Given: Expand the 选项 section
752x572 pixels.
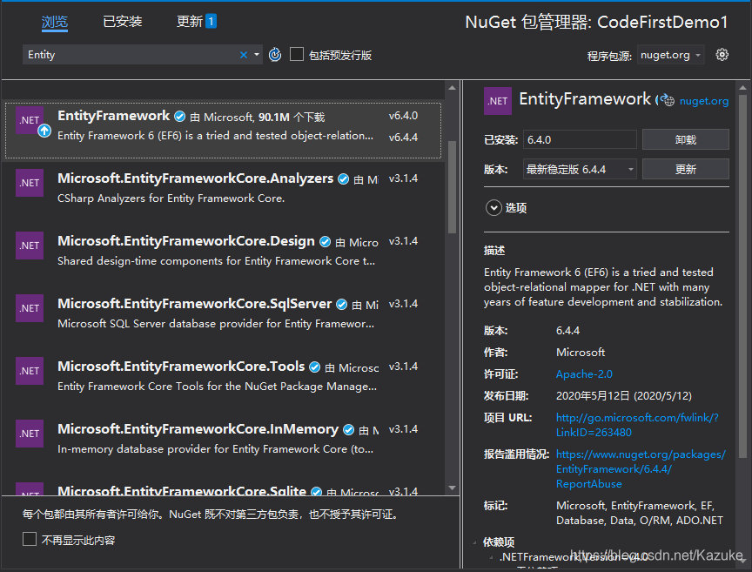Looking at the screenshot, I should click(493, 208).
